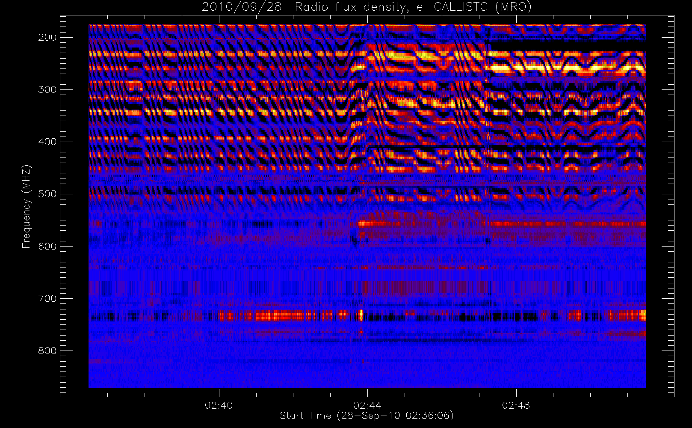The width and height of the screenshot is (692, 428).
Task: Click the 02:40 time tick label
Action: tap(219, 405)
